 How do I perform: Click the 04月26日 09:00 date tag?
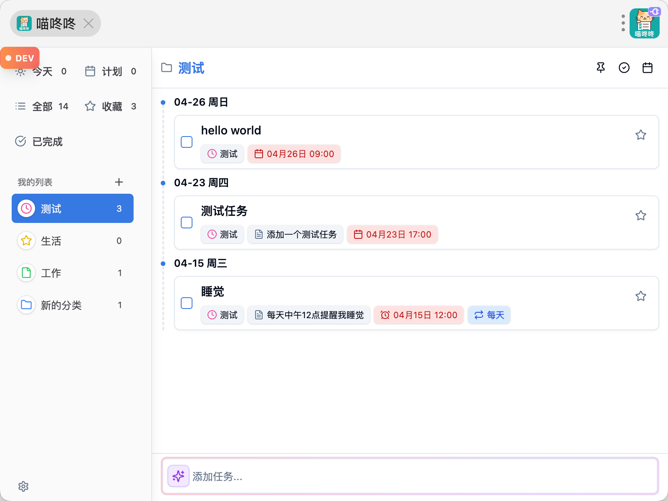click(x=294, y=154)
